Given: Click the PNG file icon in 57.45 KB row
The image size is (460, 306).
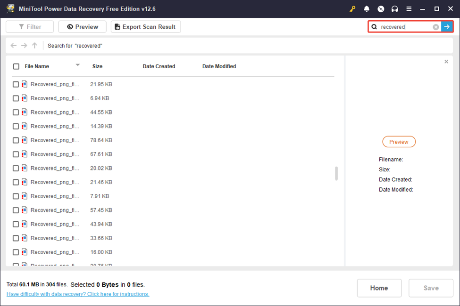Looking at the screenshot, I should (x=25, y=210).
